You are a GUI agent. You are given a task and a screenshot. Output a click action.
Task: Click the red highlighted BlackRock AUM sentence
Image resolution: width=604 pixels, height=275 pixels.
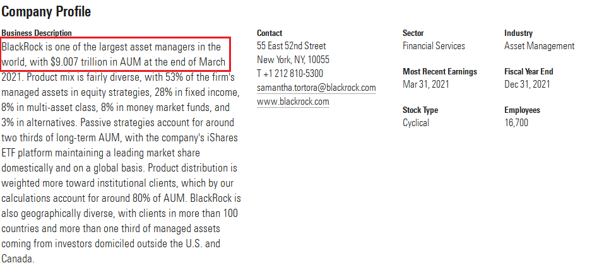pyautogui.click(x=115, y=54)
